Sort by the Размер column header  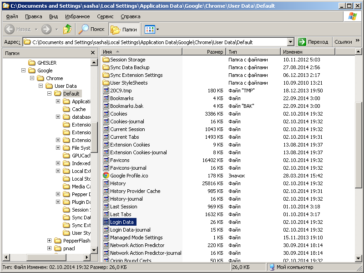coord(204,52)
